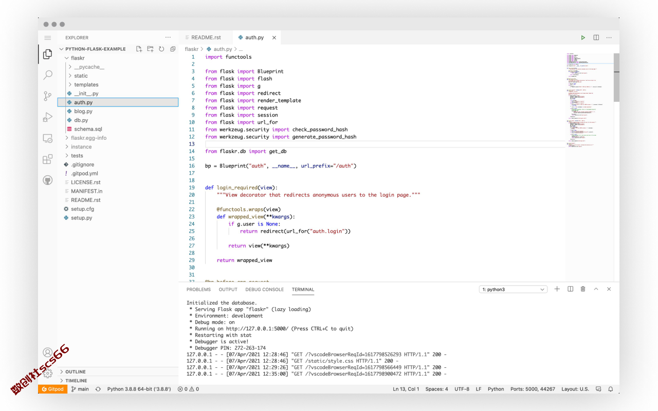
Task: Split the terminal panel
Action: [x=570, y=289]
